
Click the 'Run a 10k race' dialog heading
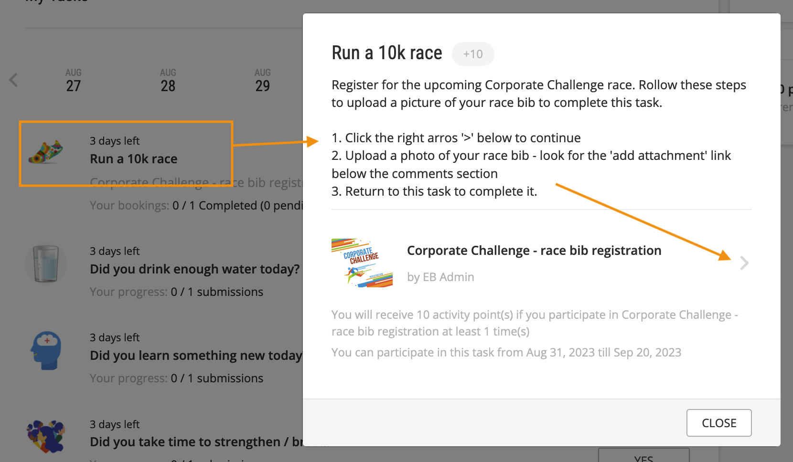pos(387,53)
